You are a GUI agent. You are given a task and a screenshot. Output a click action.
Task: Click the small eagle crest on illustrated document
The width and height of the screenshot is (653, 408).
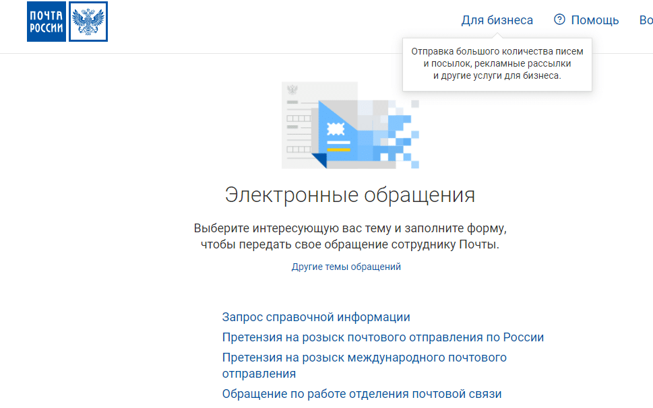click(x=292, y=90)
